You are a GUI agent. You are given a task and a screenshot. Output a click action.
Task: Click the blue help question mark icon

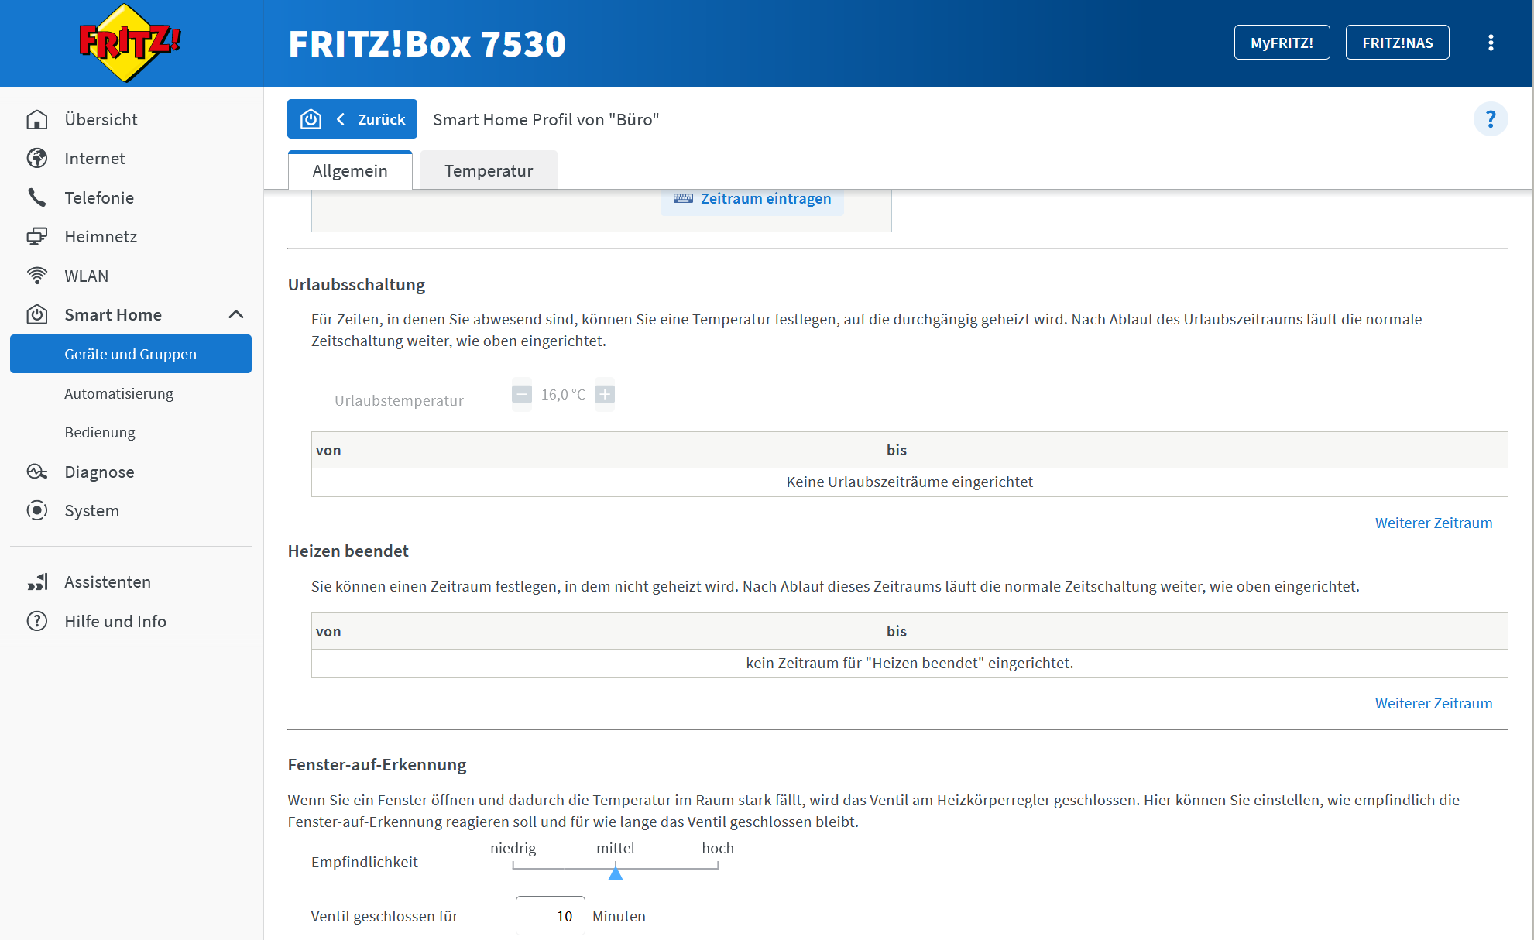point(1490,119)
